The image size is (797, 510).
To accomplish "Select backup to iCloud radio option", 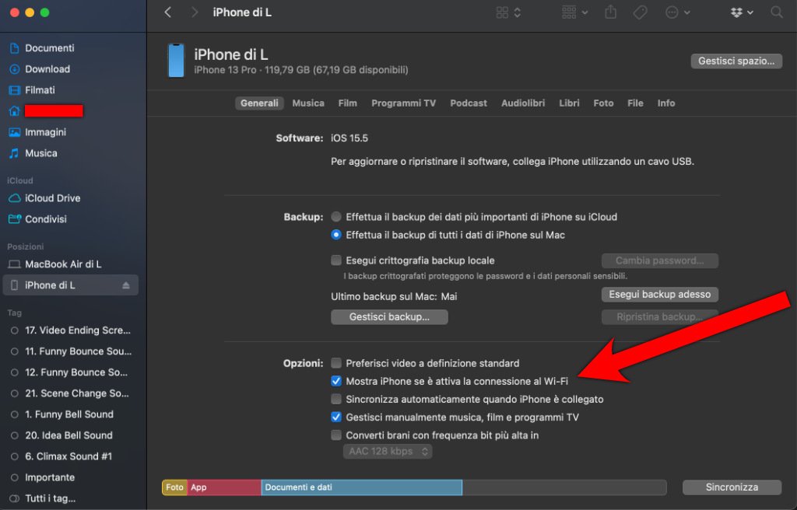I will click(x=336, y=217).
